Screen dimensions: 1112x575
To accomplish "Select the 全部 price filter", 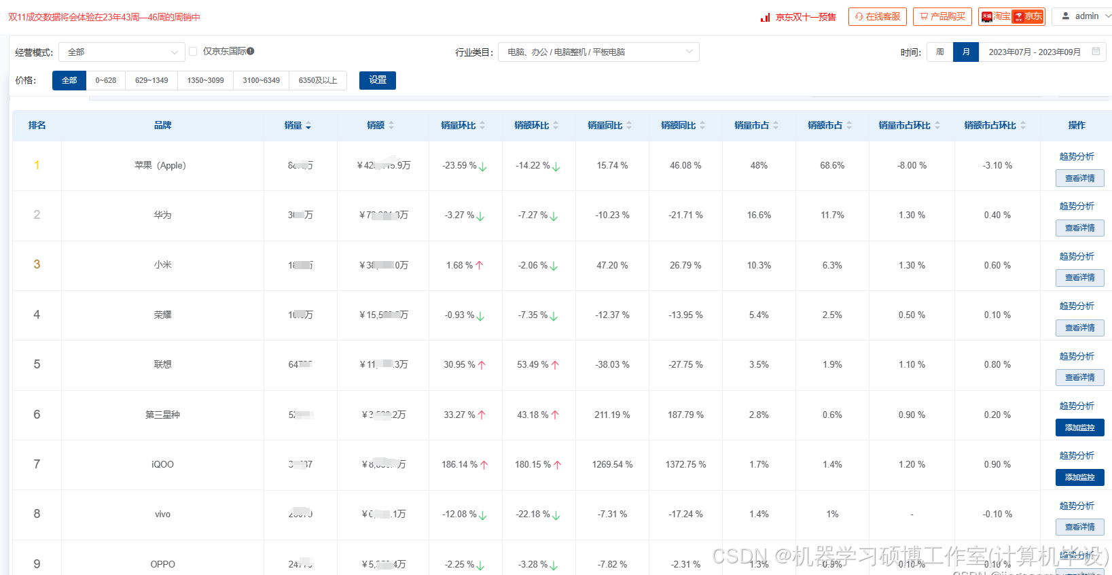I will [x=69, y=80].
